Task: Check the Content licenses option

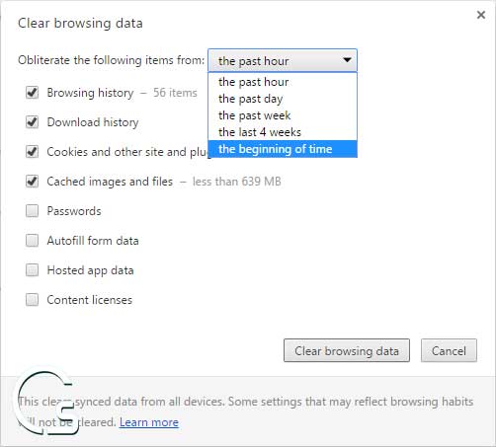Action: click(x=32, y=300)
